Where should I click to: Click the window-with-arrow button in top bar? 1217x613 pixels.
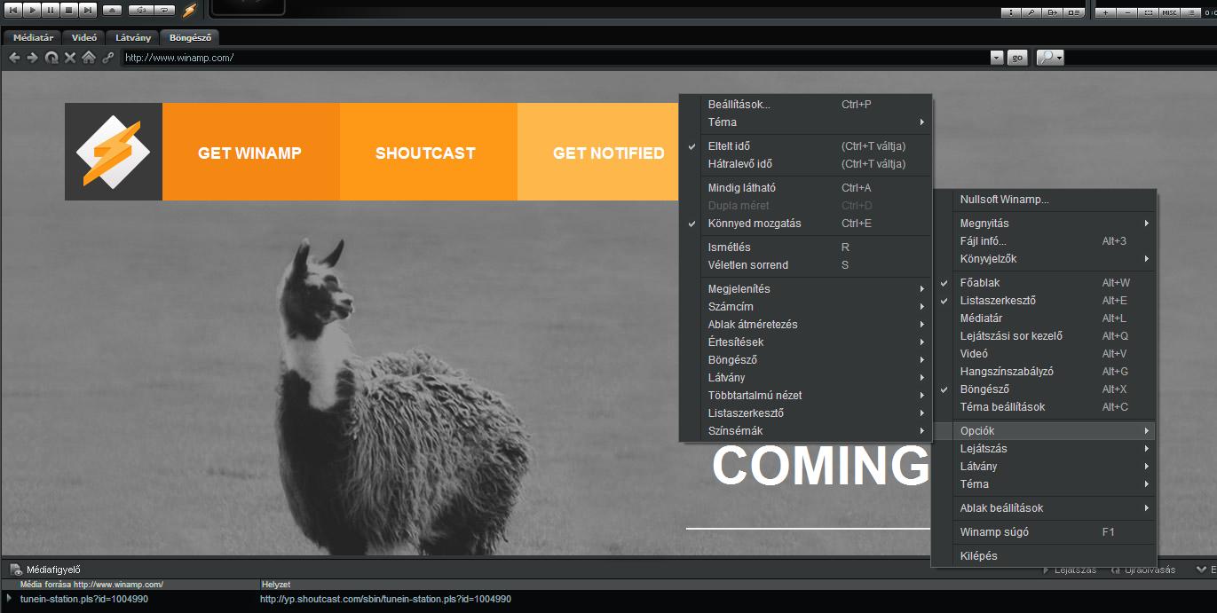(x=1053, y=12)
